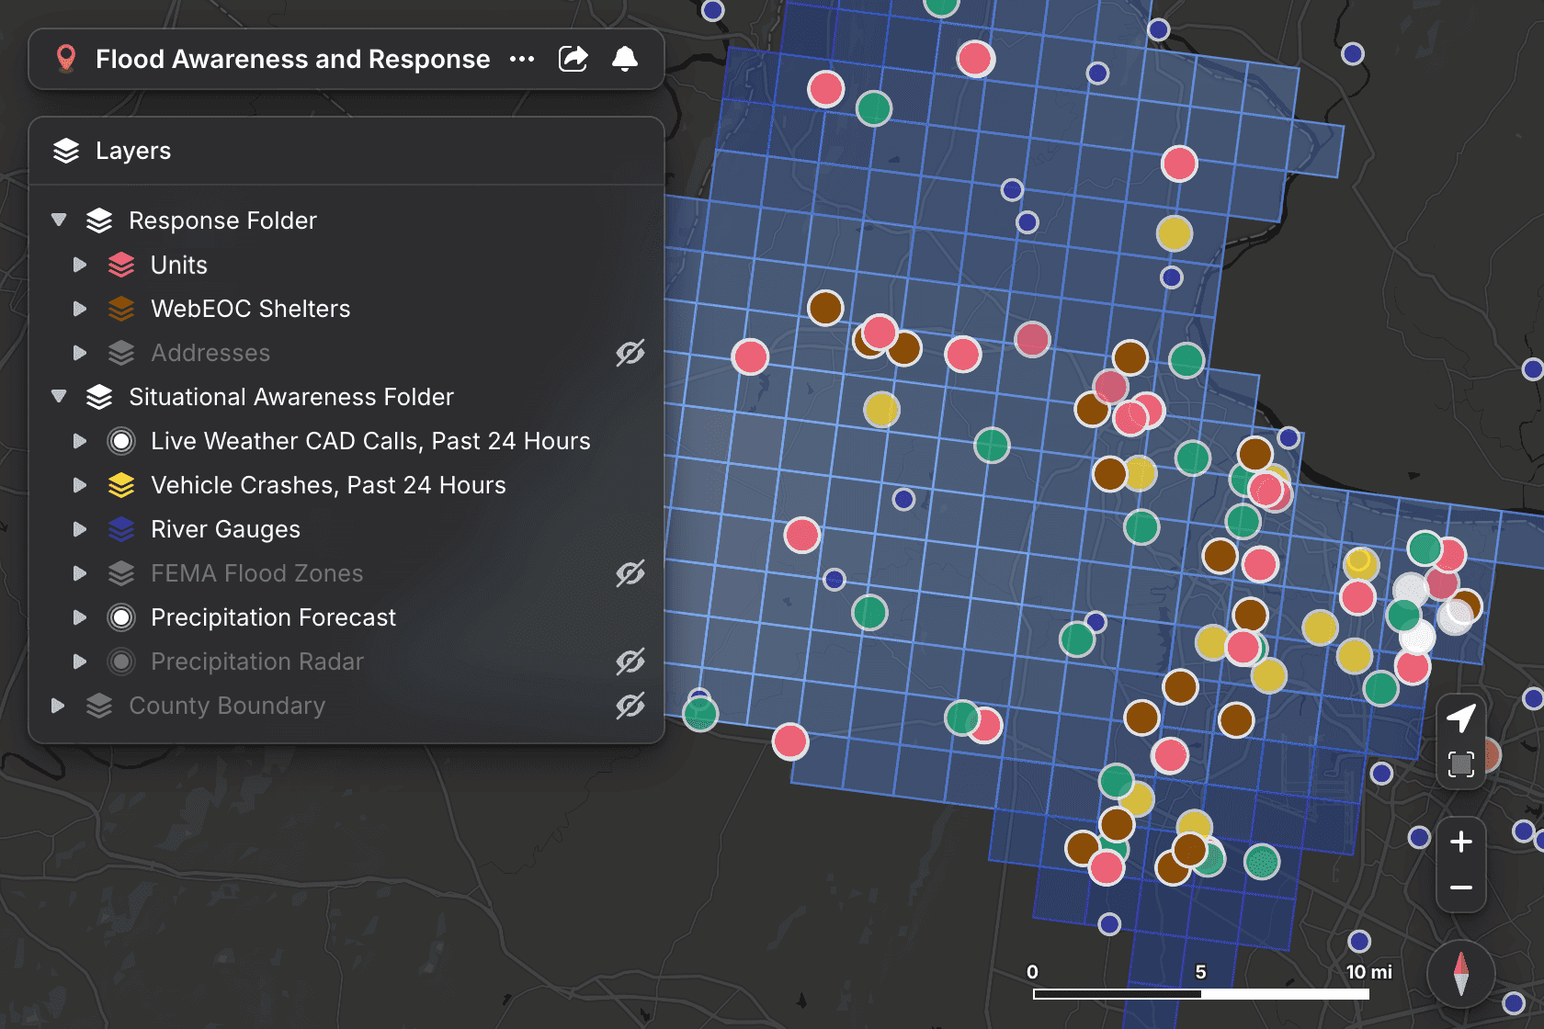Unhide the FEMA Flood Zones layer
Image resolution: width=1544 pixels, height=1029 pixels.
point(630,573)
